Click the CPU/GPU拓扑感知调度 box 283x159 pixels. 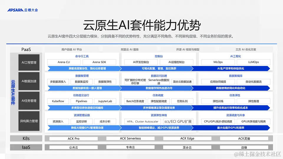pyautogui.click(x=218, y=122)
